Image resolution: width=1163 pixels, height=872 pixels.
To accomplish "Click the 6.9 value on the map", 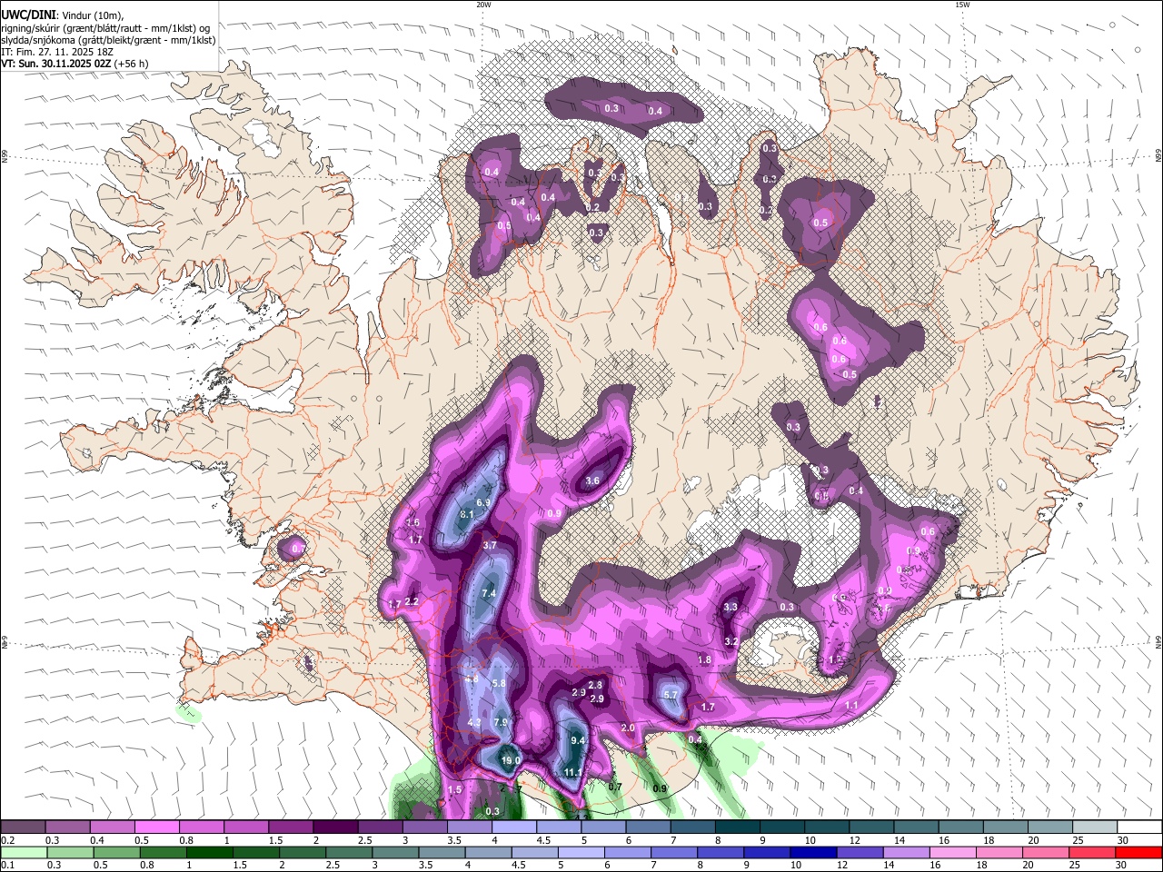I will click(483, 503).
